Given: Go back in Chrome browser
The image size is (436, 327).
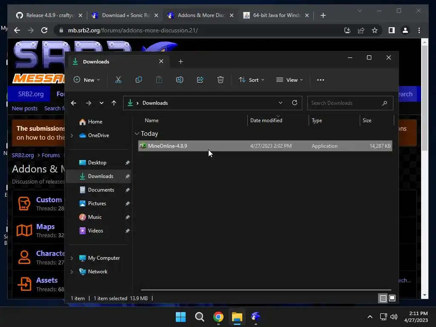Looking at the screenshot, I should [17, 30].
